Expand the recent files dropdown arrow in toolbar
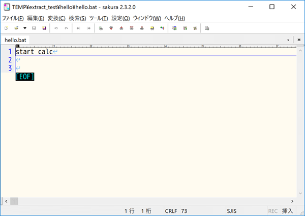 25,28
